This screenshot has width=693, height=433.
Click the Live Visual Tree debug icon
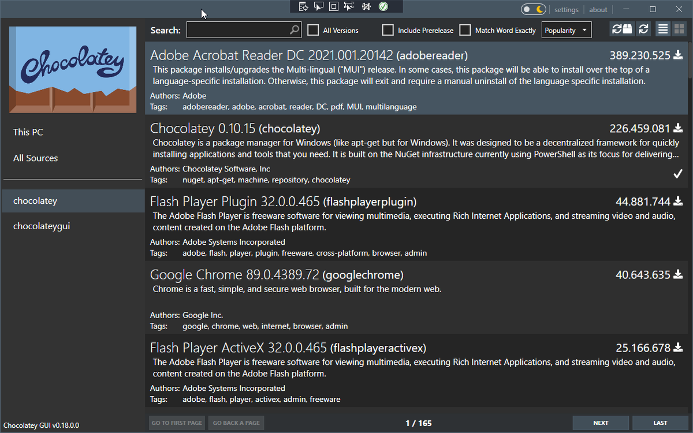[304, 7]
